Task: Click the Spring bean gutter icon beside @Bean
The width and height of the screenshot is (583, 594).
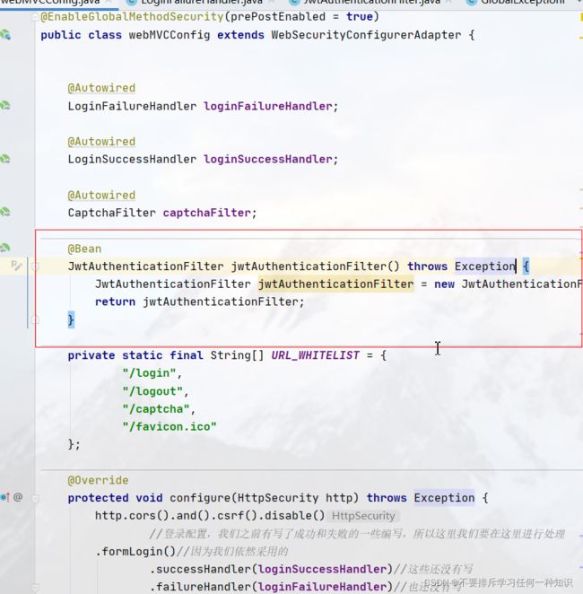Action: click(5, 248)
